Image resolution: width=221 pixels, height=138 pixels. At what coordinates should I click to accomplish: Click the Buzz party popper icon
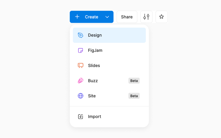click(81, 80)
